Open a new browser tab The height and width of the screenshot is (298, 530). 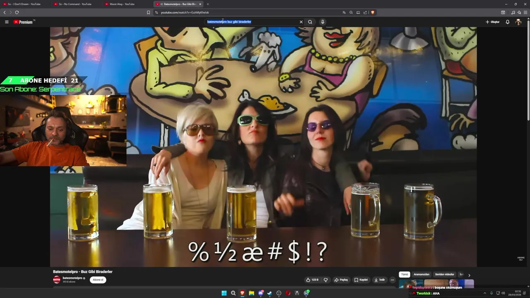click(208, 4)
